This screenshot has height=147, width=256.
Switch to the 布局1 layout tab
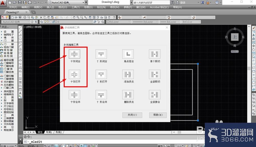coord(49,132)
